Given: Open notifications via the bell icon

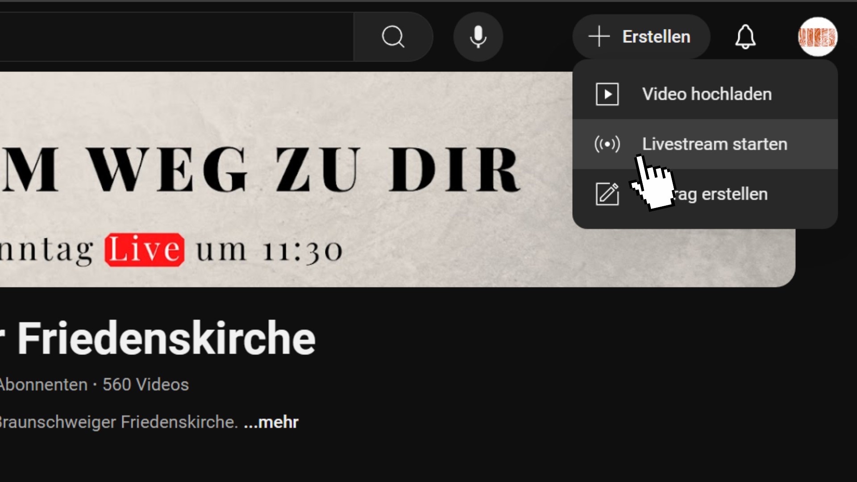Looking at the screenshot, I should click(x=745, y=37).
